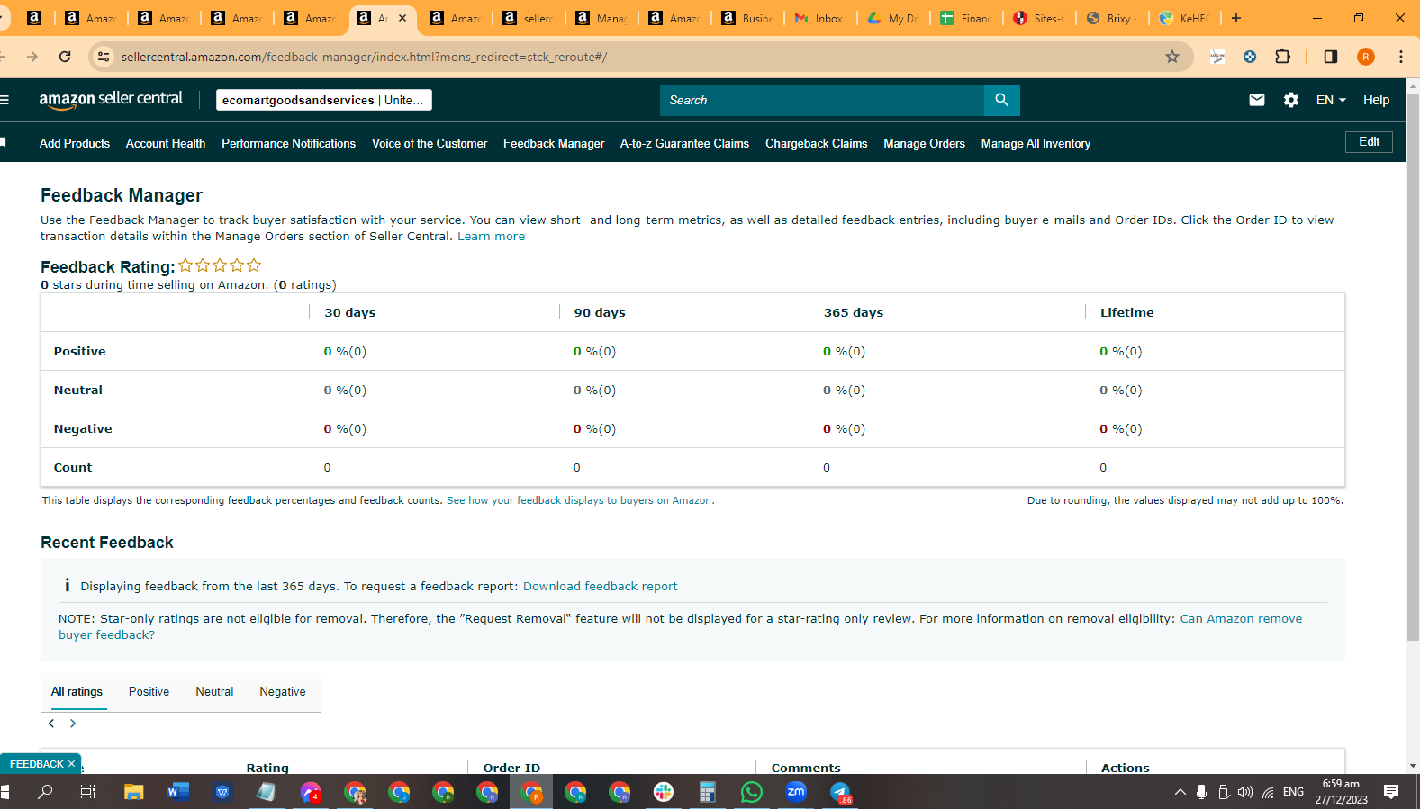
Task: Switch to the My Drive browser tab
Action: 892,18
